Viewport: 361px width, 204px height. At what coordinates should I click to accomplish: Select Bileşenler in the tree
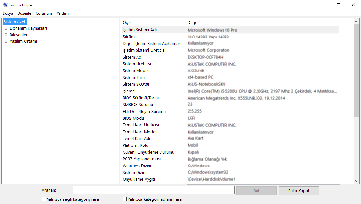point(18,35)
